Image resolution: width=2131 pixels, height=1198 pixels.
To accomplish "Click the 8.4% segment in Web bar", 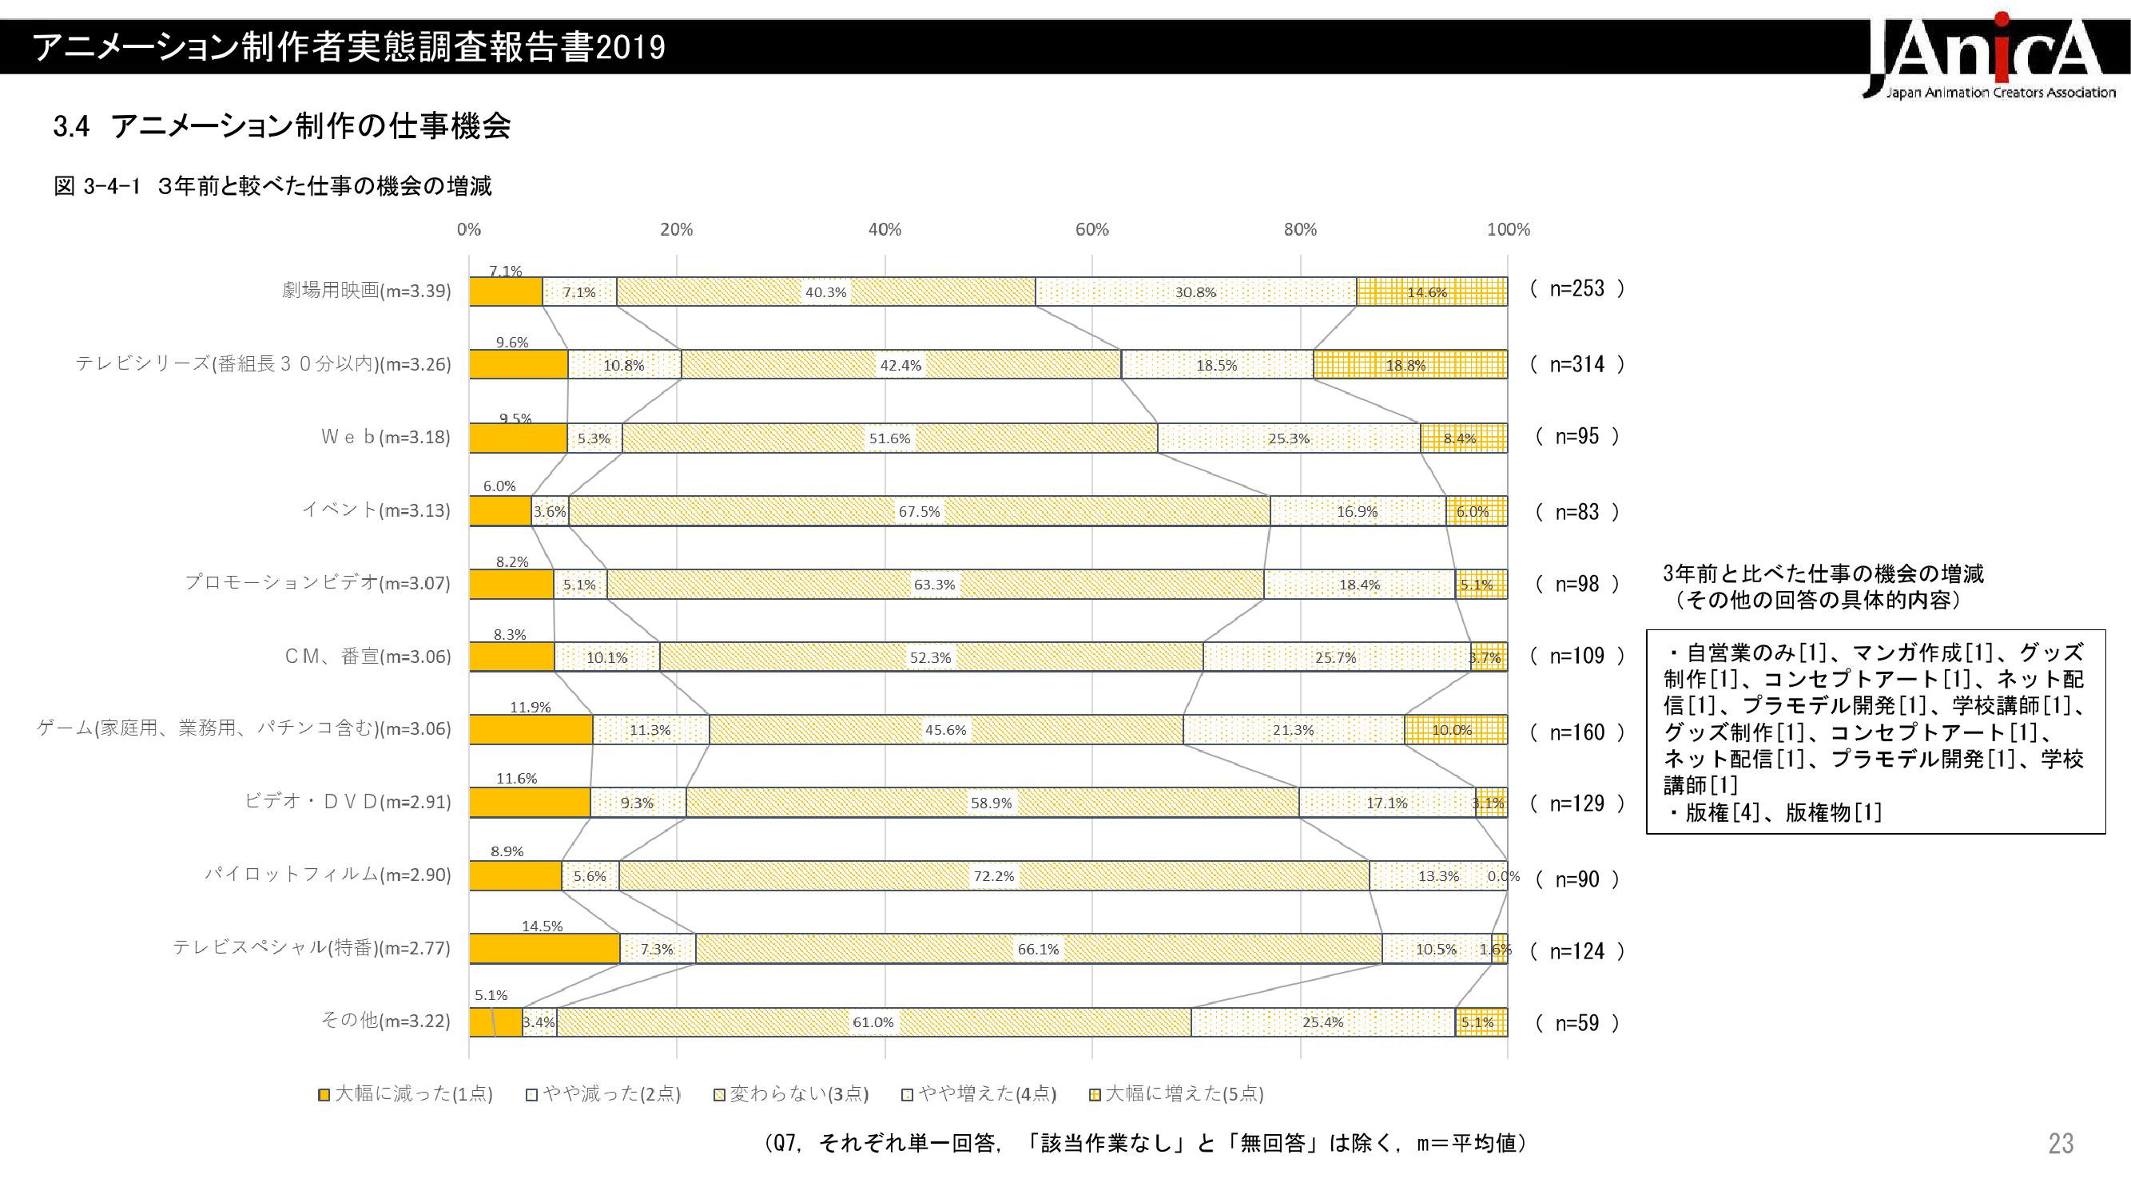I will tap(1465, 438).
